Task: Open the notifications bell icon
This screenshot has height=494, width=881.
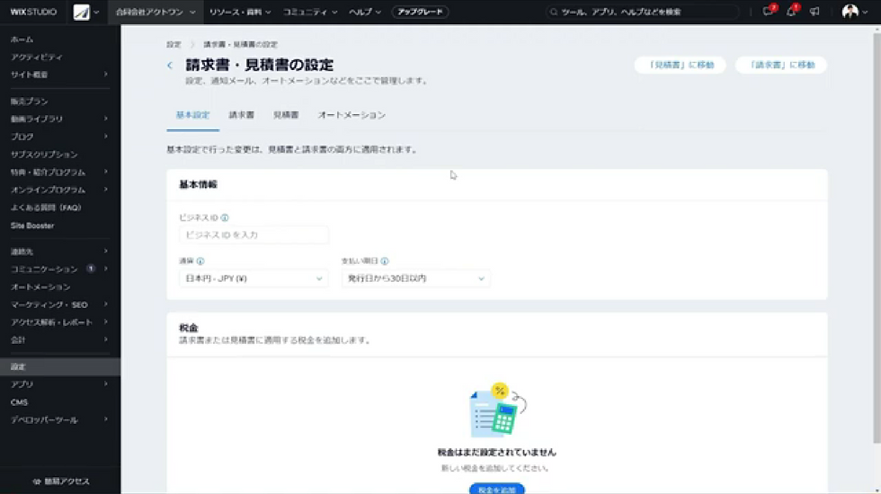Action: click(x=791, y=11)
